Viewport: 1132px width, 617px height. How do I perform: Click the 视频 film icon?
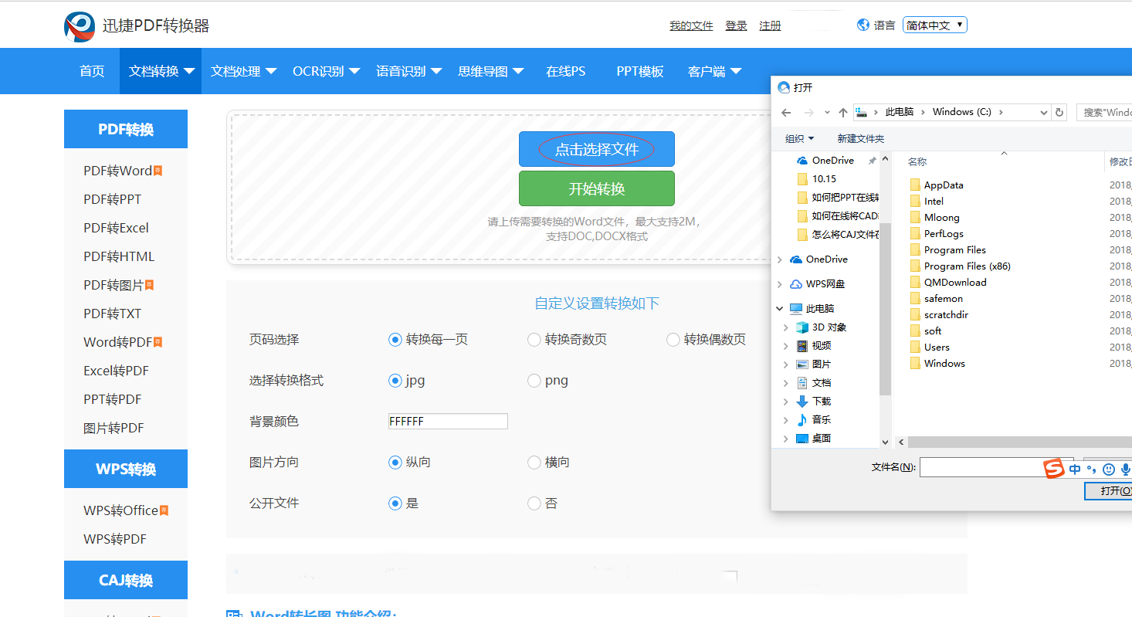802,345
